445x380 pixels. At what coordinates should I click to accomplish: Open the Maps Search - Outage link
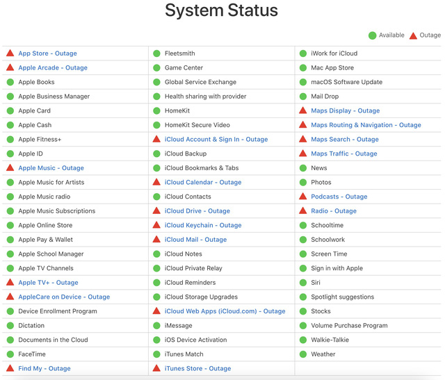[345, 139]
